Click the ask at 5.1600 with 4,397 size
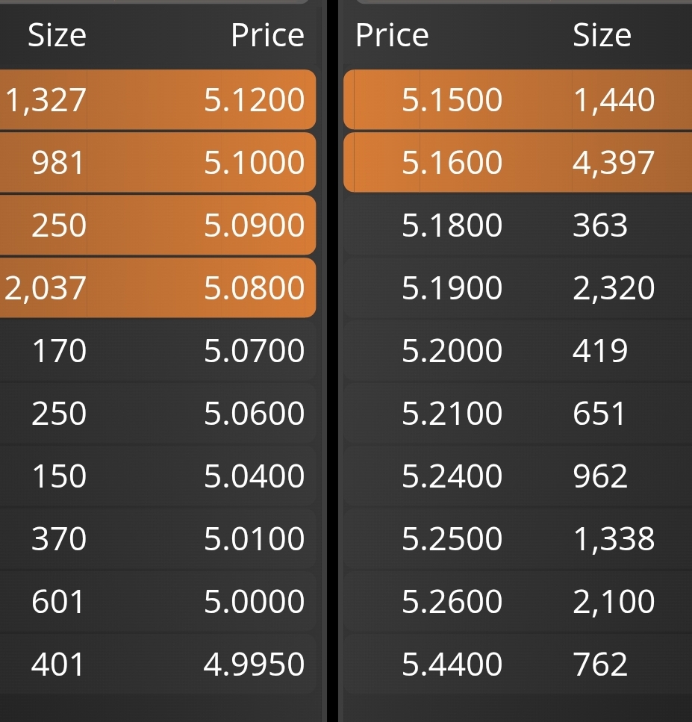The height and width of the screenshot is (722, 692). (518, 162)
